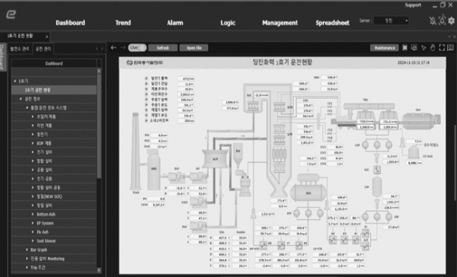Click the muted alarm bell icon
Image resolution: width=457 pixels, height=277 pixels.
coord(433,21)
